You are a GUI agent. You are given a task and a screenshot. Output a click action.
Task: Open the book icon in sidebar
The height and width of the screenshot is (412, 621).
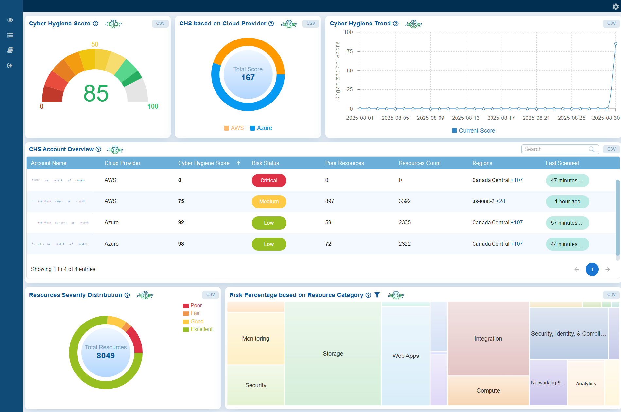pyautogui.click(x=10, y=50)
